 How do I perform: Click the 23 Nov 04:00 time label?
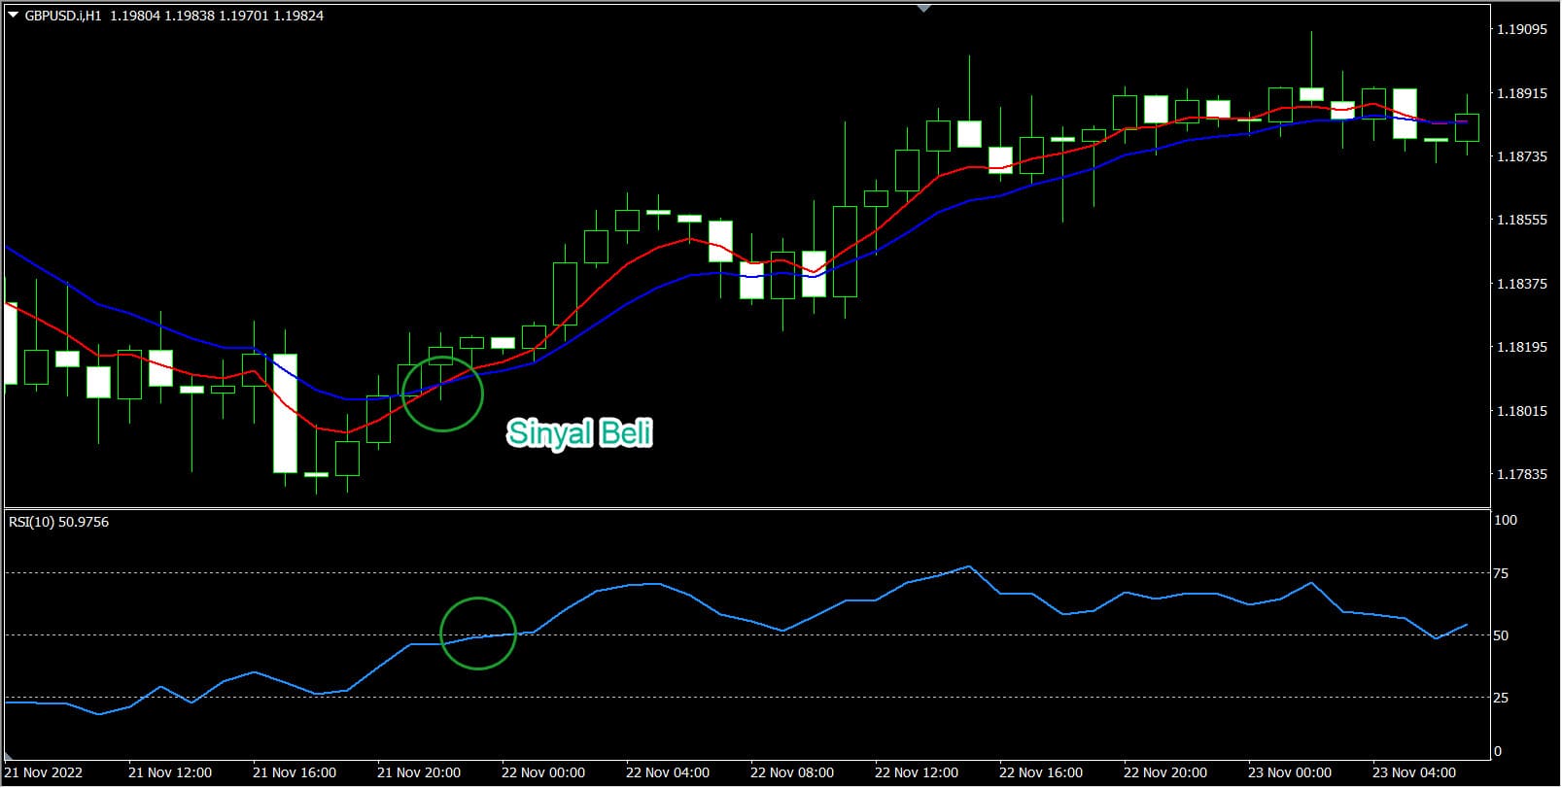click(1414, 772)
